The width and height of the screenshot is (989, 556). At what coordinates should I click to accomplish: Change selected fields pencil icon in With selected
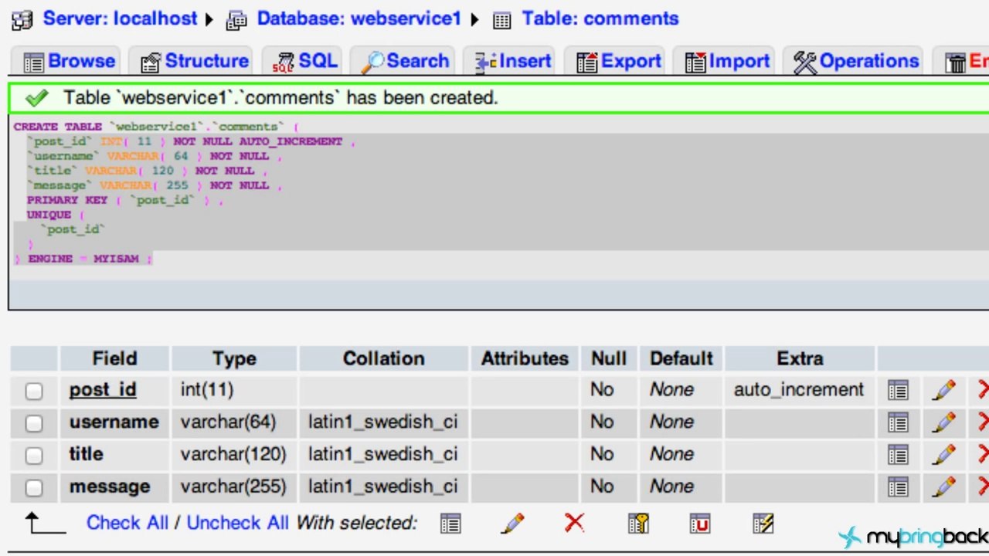pos(512,524)
